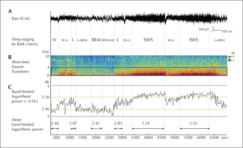The height and width of the screenshot is (148, 243).
Task: Click the panel label A
Action: point(10,11)
